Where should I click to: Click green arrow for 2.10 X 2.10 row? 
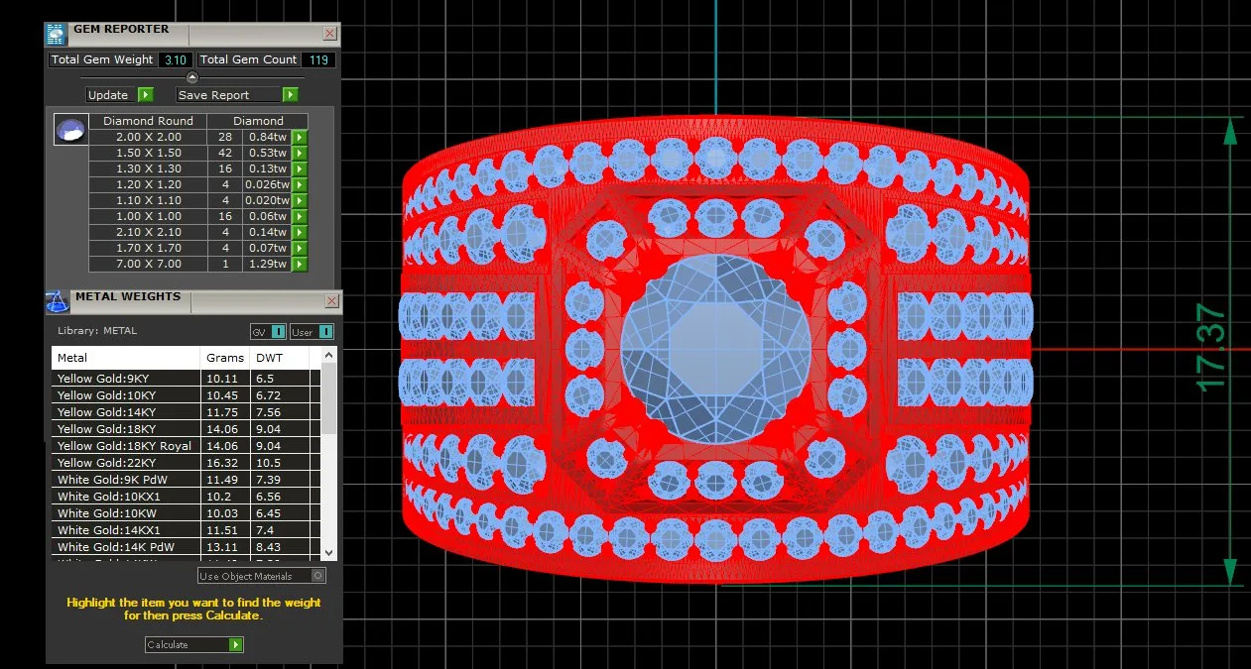300,232
